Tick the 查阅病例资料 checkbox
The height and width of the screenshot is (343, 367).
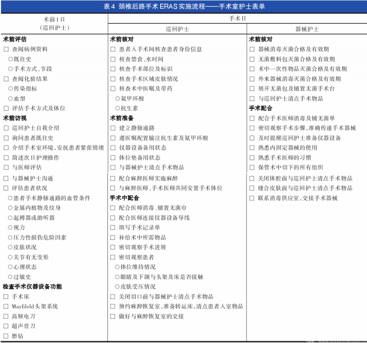(x=6, y=49)
